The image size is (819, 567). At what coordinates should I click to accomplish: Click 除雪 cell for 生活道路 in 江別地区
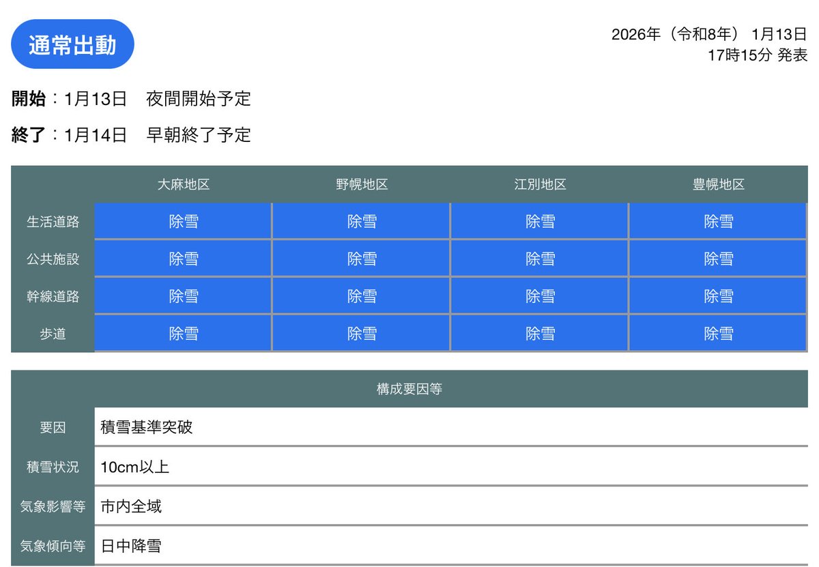[540, 222]
